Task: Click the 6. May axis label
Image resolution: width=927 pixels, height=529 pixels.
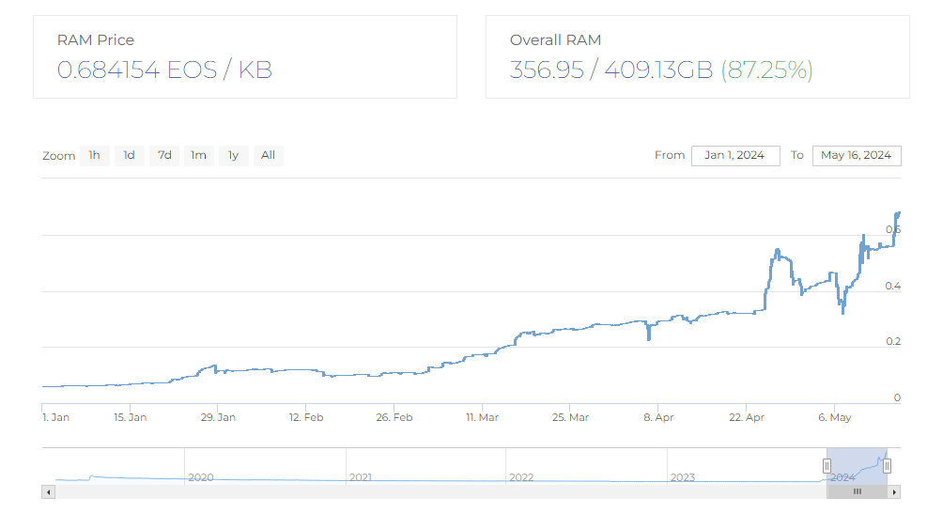Action: coord(835,417)
